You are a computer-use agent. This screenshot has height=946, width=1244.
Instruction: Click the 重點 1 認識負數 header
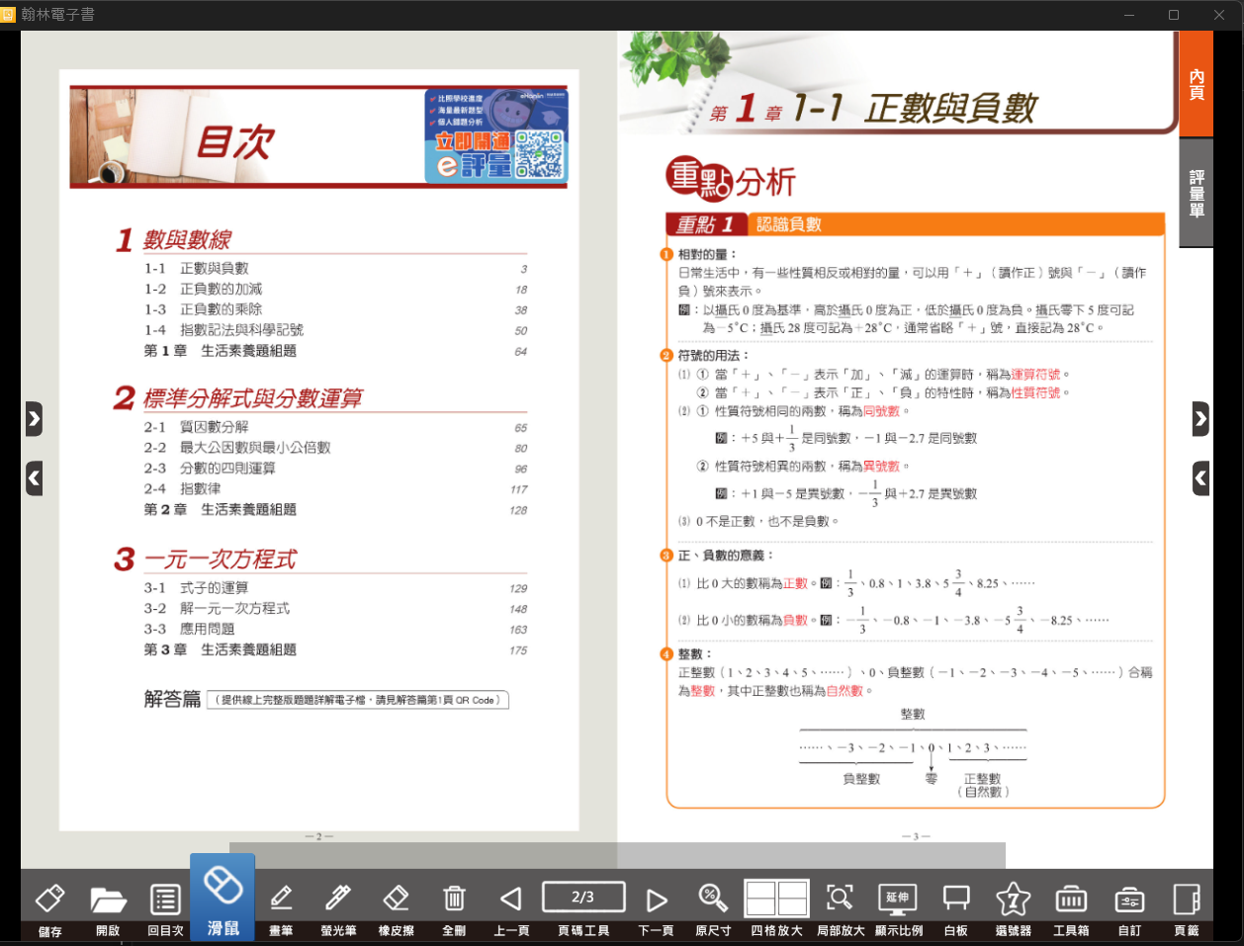coord(915,224)
